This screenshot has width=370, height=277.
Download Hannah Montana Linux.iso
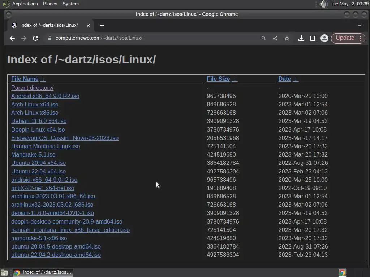[x=46, y=146]
